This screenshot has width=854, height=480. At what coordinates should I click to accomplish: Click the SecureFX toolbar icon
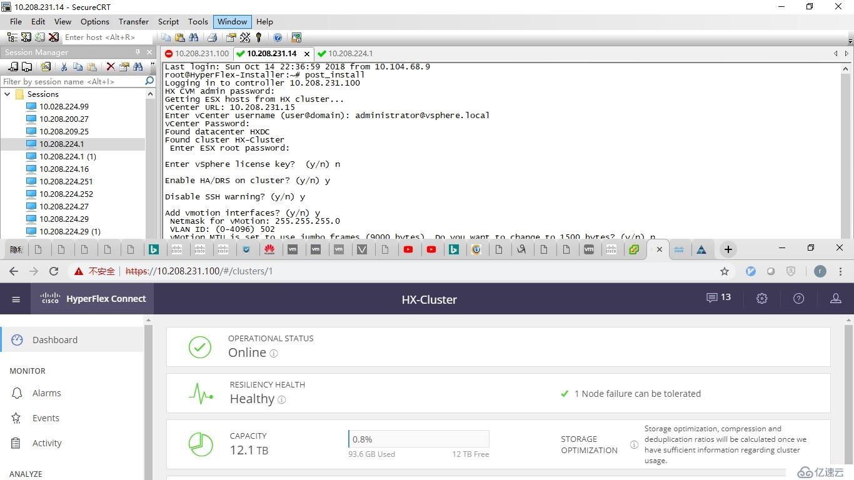click(296, 37)
